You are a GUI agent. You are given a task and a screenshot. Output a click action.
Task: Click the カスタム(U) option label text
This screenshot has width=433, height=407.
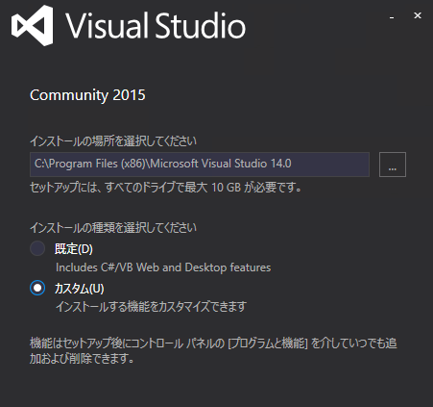80,289
